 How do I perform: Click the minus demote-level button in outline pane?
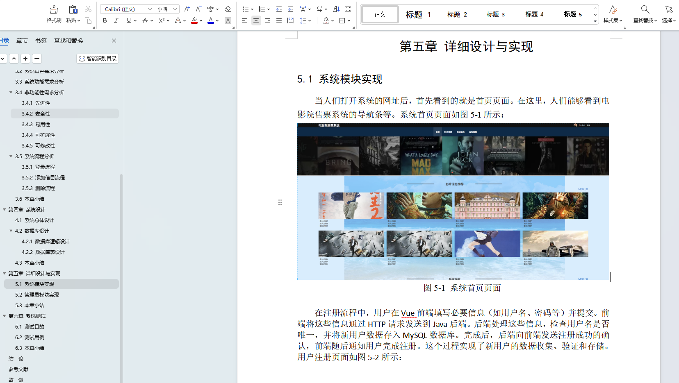pos(37,59)
